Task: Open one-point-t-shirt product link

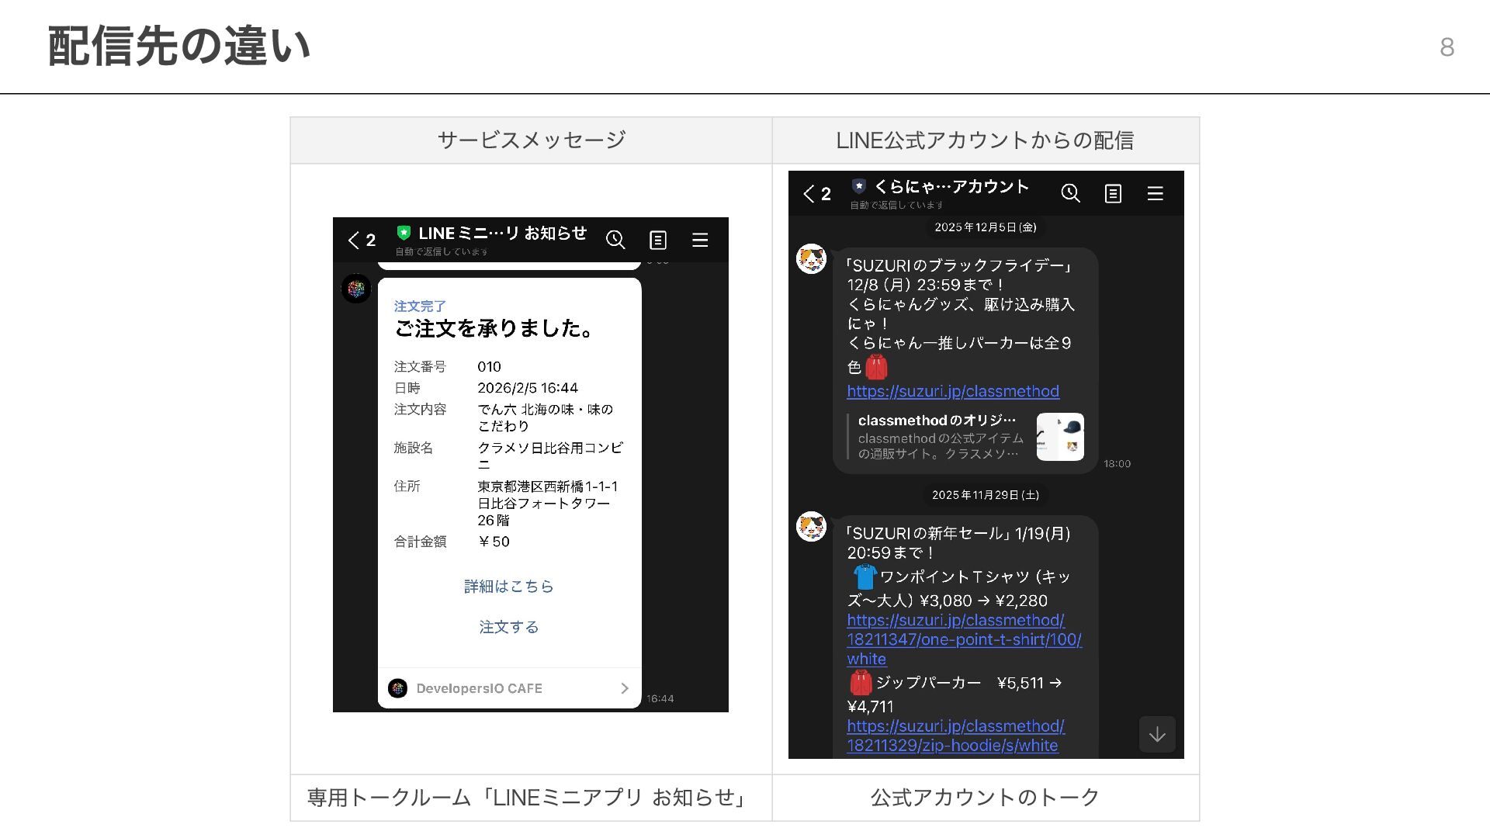Action: pyautogui.click(x=963, y=639)
